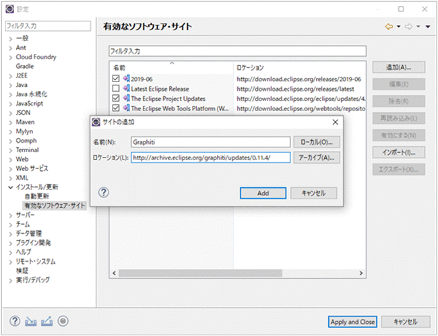Select the releases/latest URL cell
This screenshot has height=336, width=438.
[x=295, y=89]
